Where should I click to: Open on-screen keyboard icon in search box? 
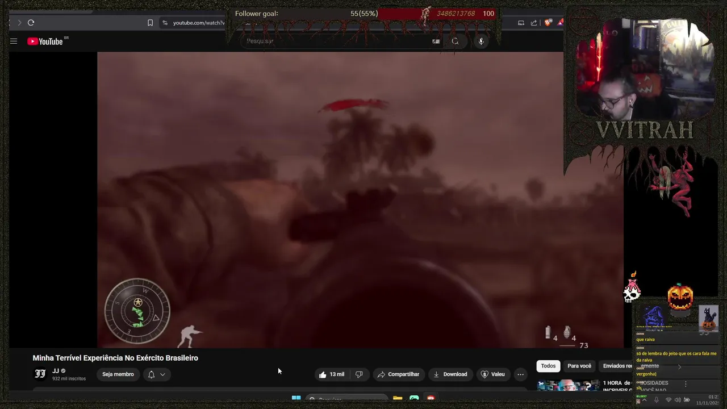436,41
